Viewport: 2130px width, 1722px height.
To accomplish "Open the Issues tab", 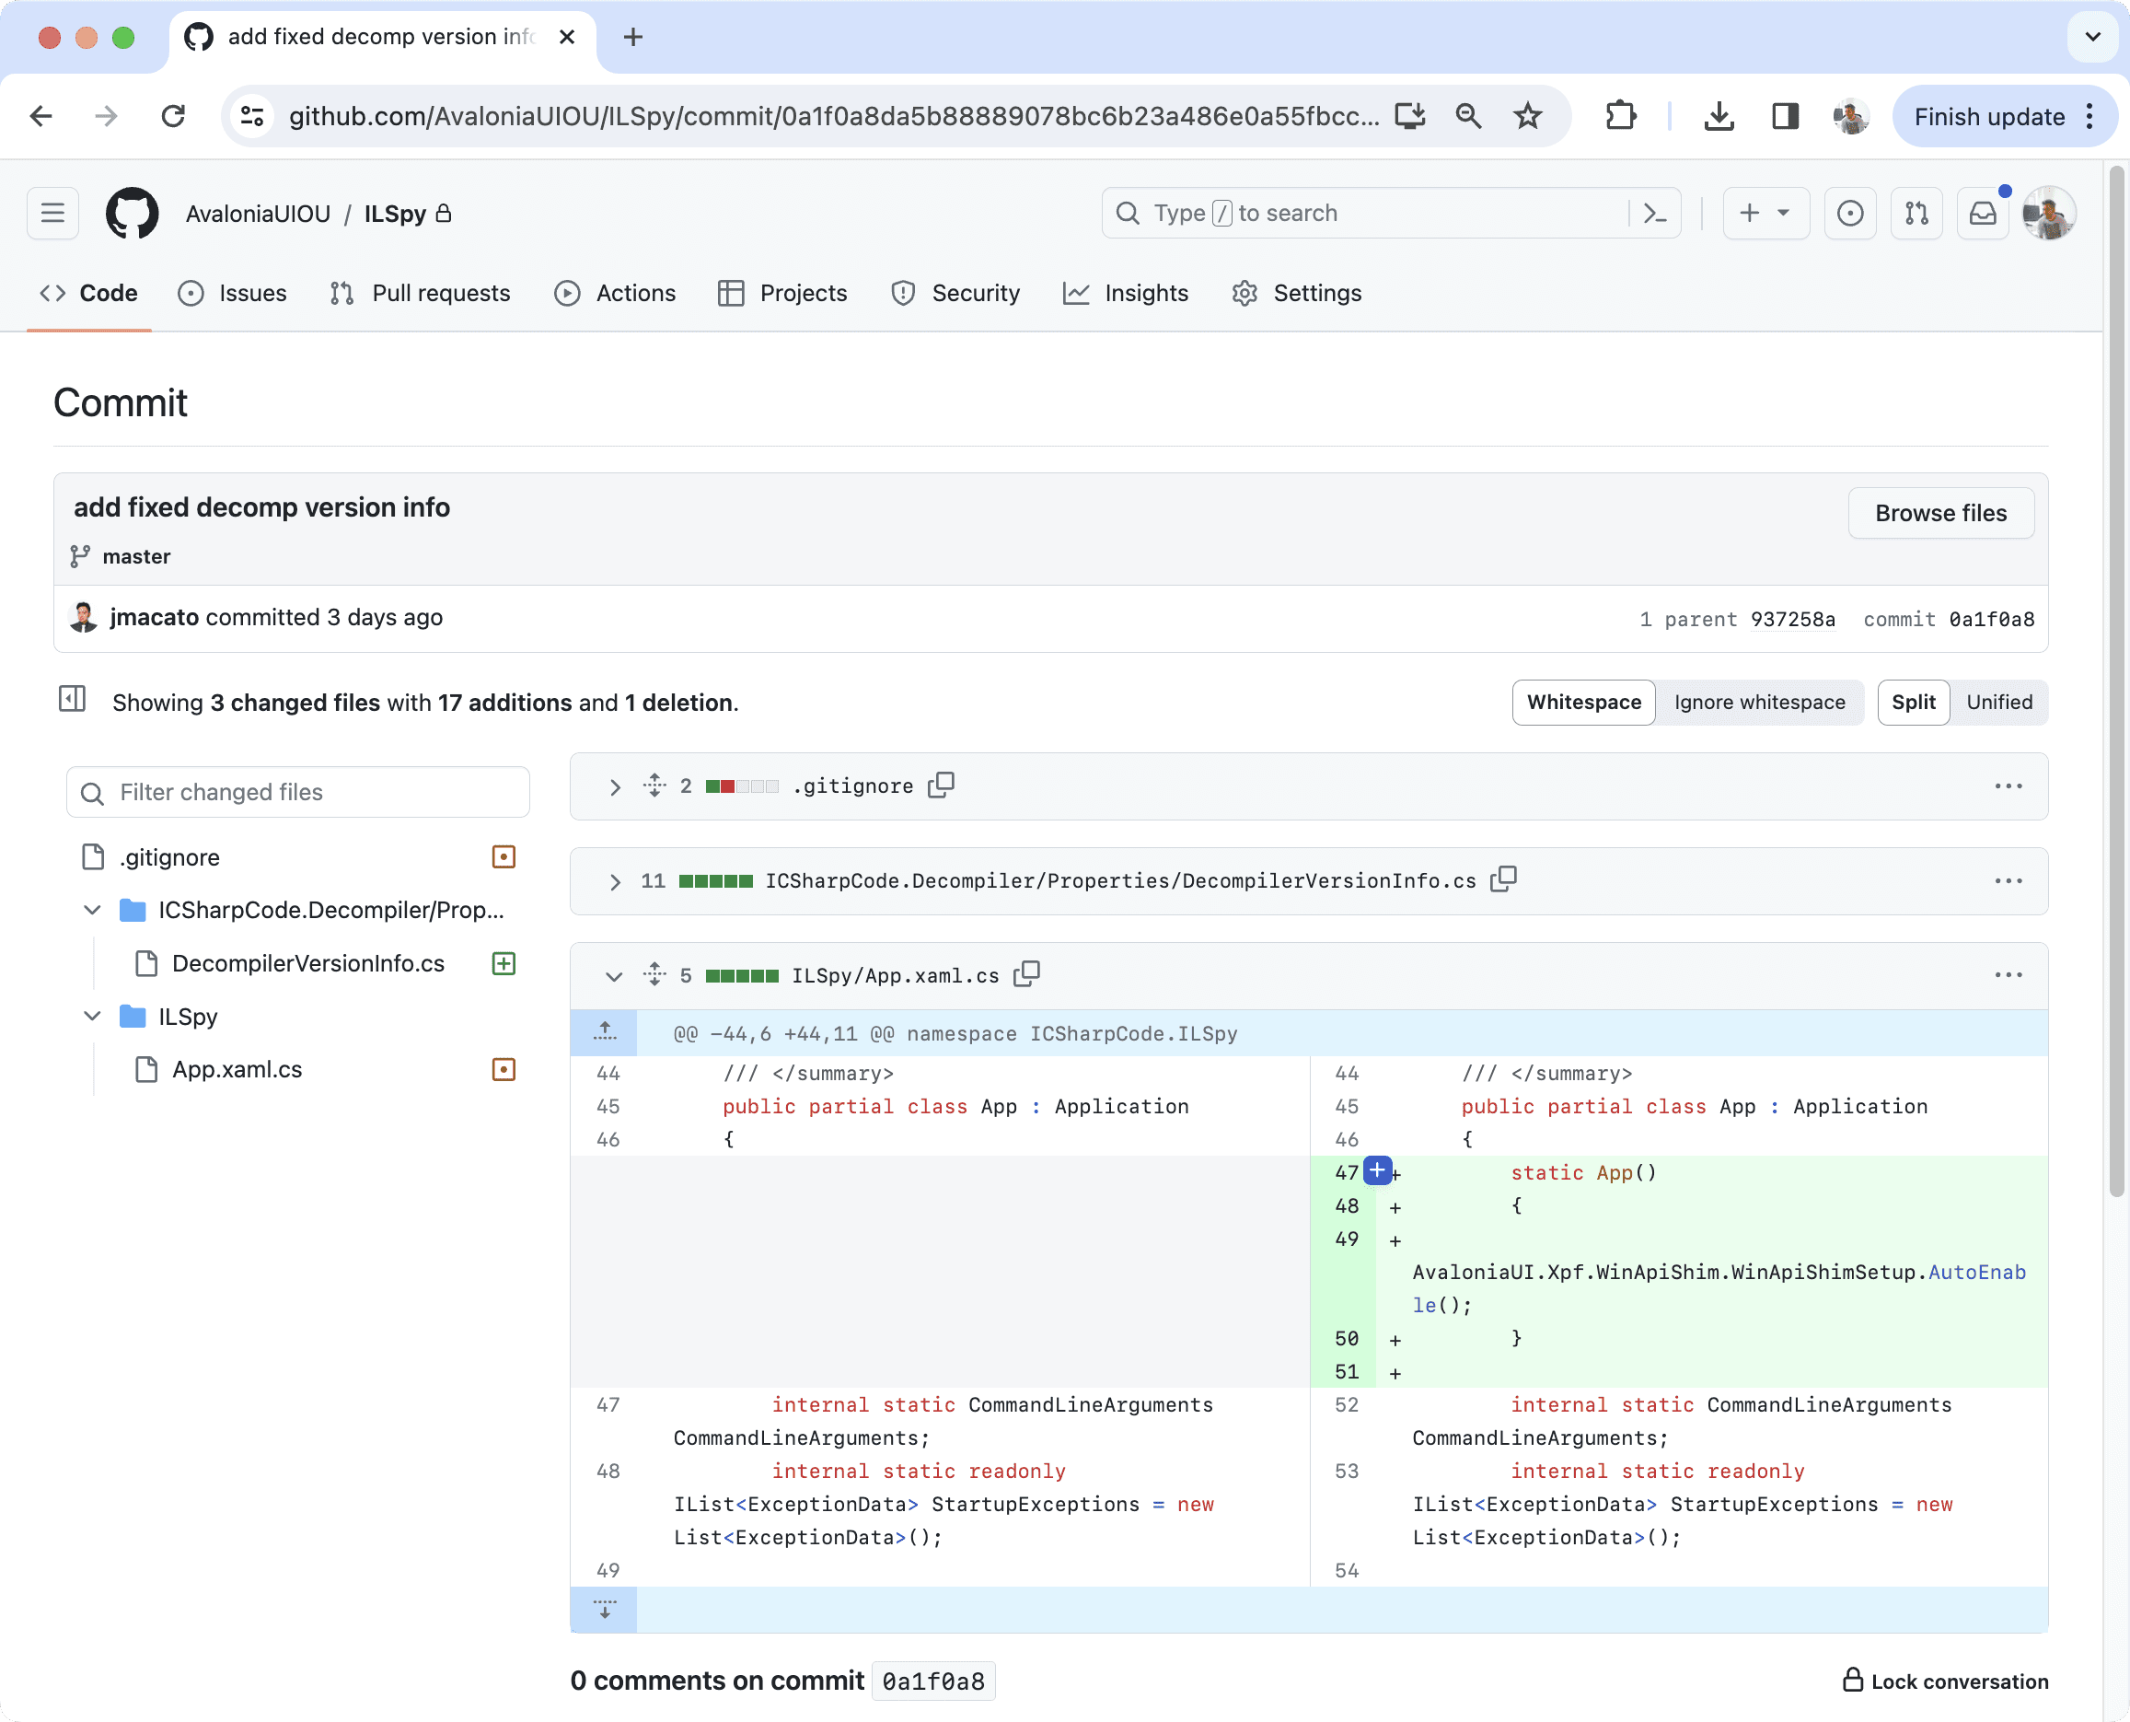I will pos(232,294).
